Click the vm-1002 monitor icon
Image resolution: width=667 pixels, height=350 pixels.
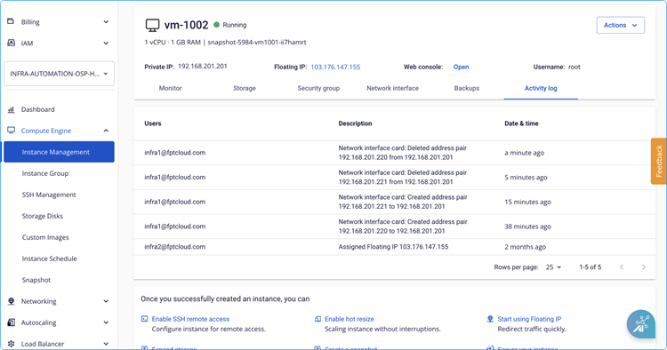[152, 25]
